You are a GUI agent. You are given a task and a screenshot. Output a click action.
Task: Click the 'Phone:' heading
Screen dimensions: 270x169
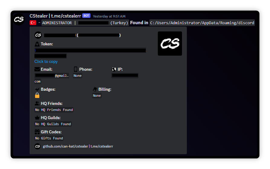(86, 69)
